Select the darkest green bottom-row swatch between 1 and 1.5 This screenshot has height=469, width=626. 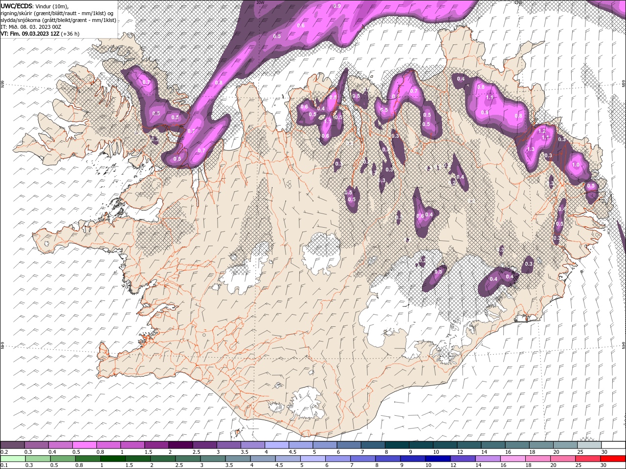pos(112,459)
